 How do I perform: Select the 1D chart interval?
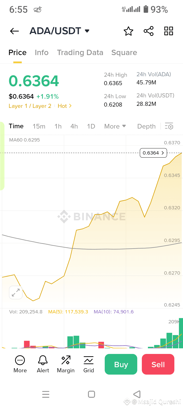[x=91, y=126]
